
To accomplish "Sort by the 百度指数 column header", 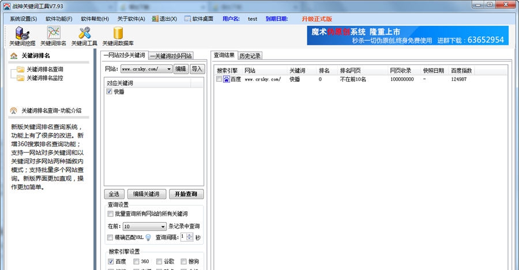I will coord(461,70).
